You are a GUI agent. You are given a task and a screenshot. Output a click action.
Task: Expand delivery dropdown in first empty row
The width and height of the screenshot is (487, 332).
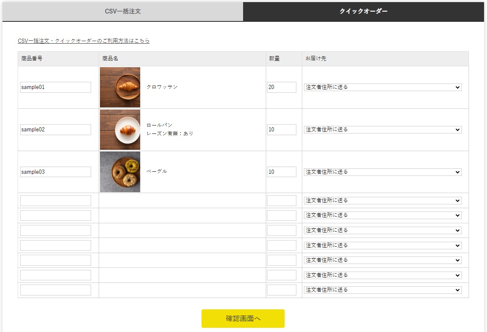382,201
